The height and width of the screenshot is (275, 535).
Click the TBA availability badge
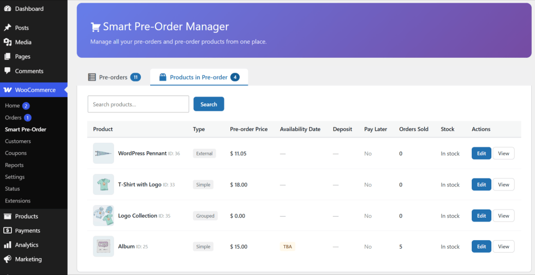click(287, 246)
